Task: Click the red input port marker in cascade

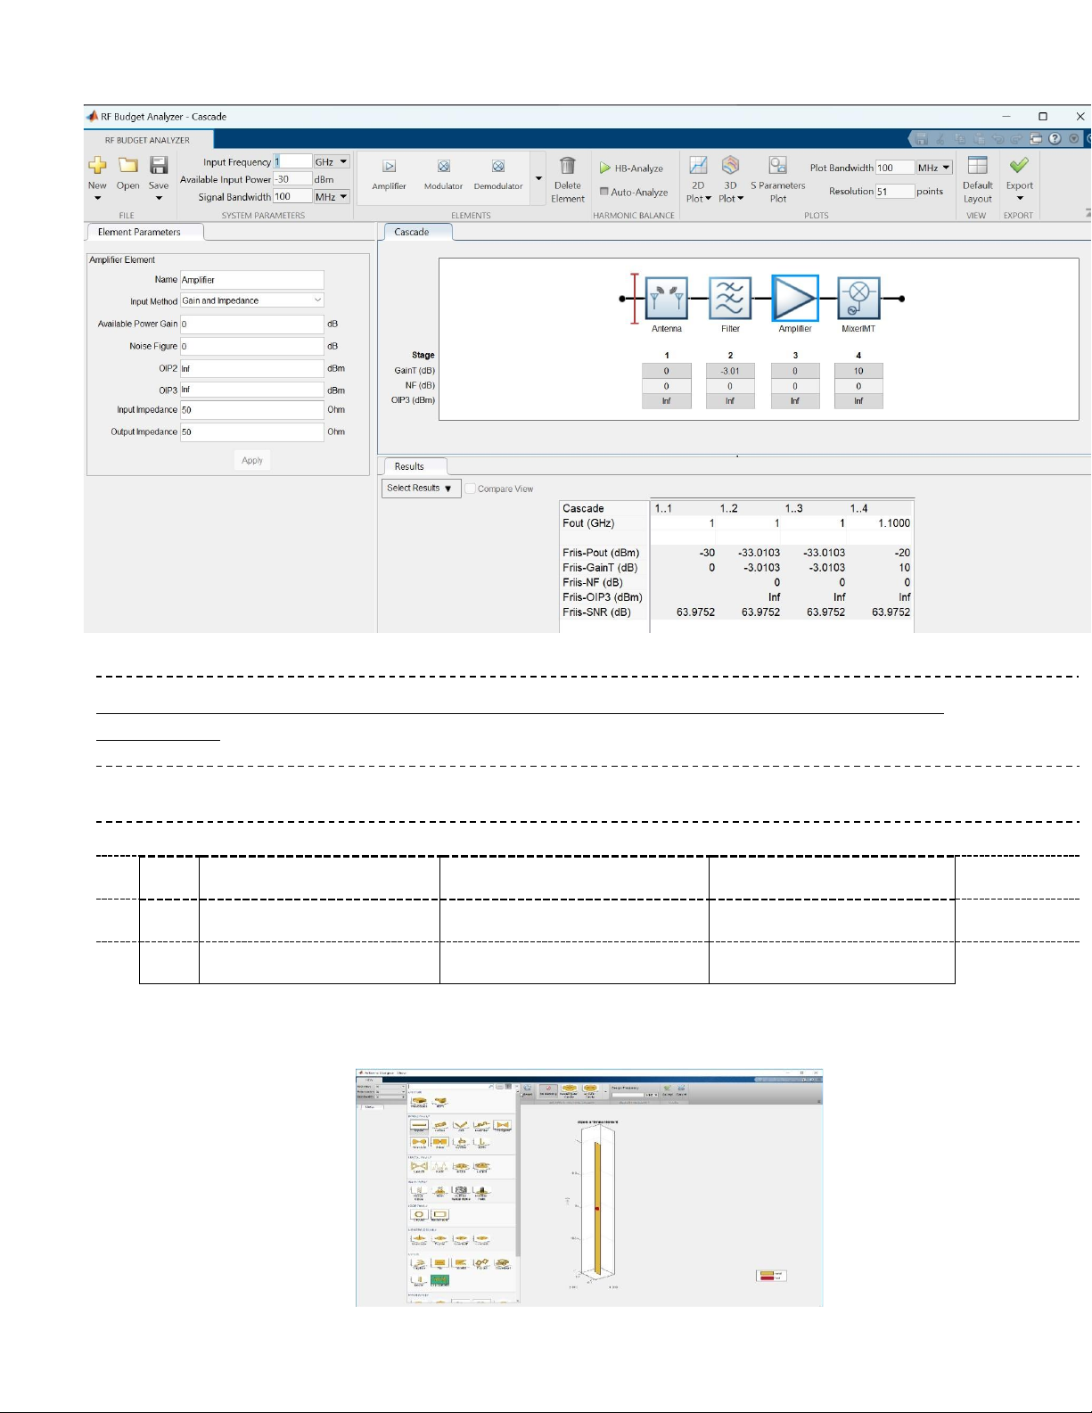Action: (x=635, y=298)
